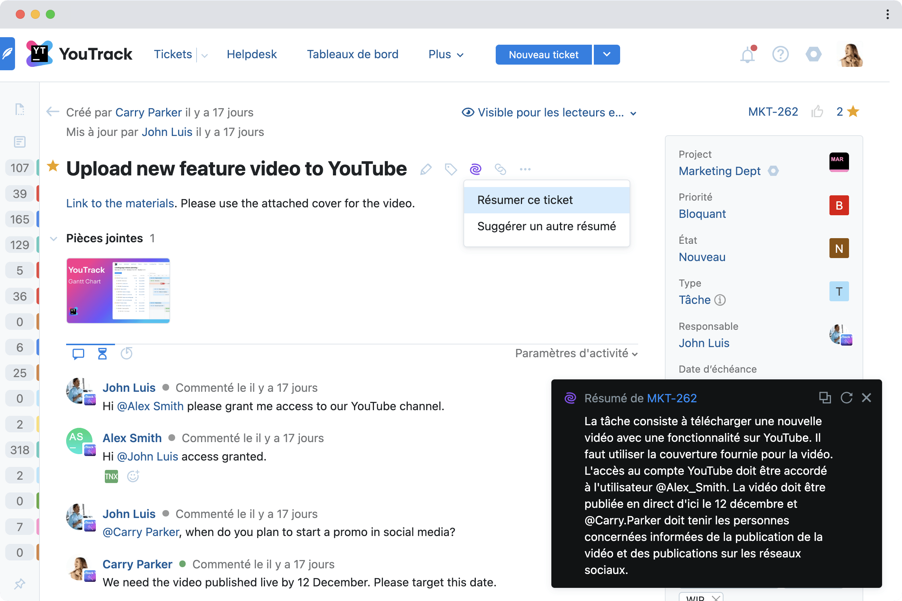Click the link icon next to the title

(501, 169)
